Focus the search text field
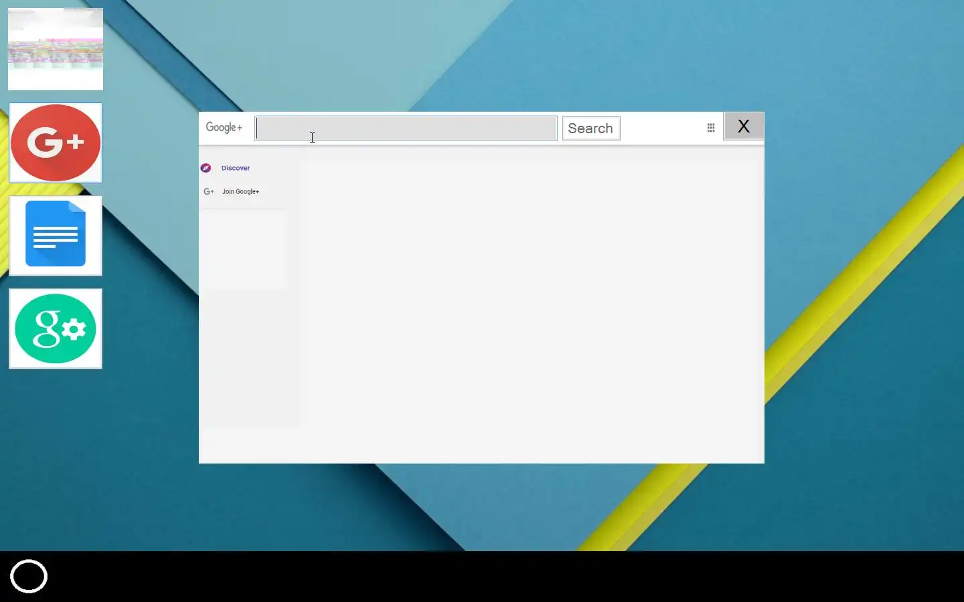Viewport: 964px width, 602px height. [406, 128]
